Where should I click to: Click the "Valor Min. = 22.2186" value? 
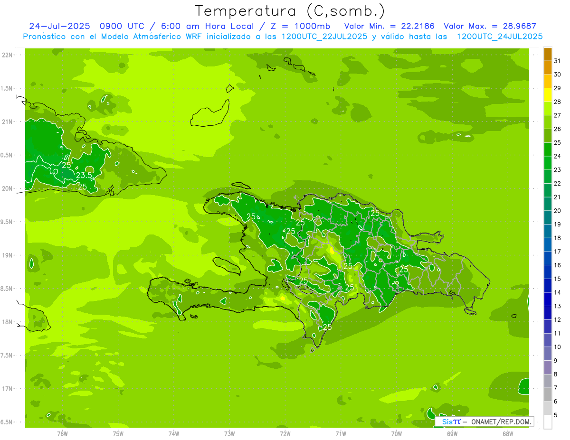[389, 26]
